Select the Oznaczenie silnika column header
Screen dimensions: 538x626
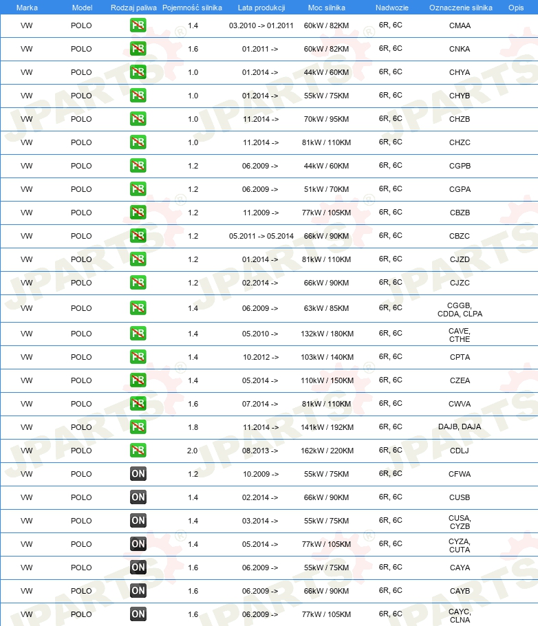click(x=460, y=8)
